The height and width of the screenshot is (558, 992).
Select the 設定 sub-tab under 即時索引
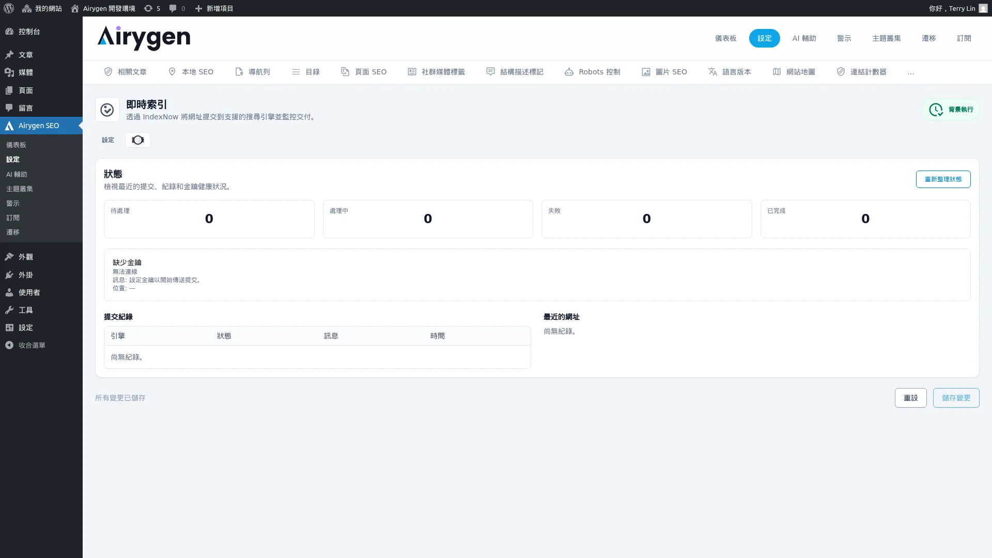(108, 140)
